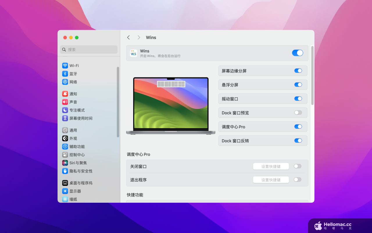Click the 调度中心 Pro section heading
Viewport: 372px width, 233px height.
click(x=138, y=154)
